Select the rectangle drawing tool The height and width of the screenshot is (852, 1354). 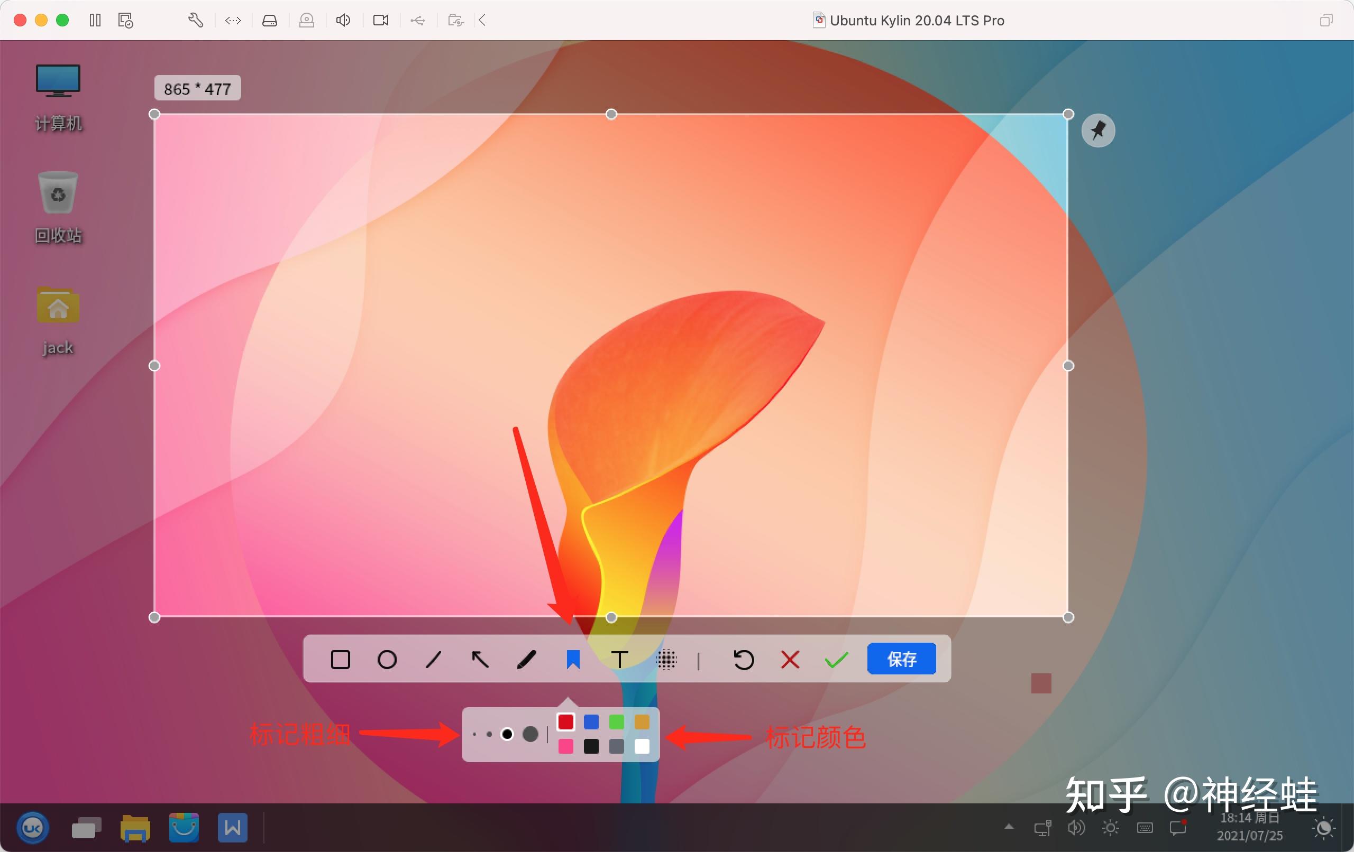tap(340, 659)
